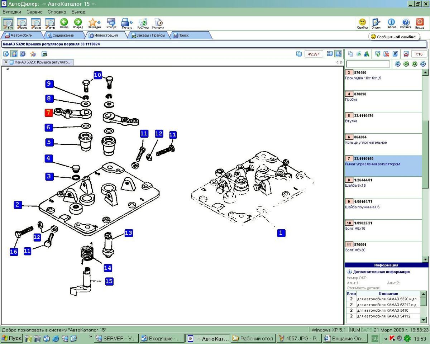Click the first illustration toolbar magnifier icon

point(6,54)
